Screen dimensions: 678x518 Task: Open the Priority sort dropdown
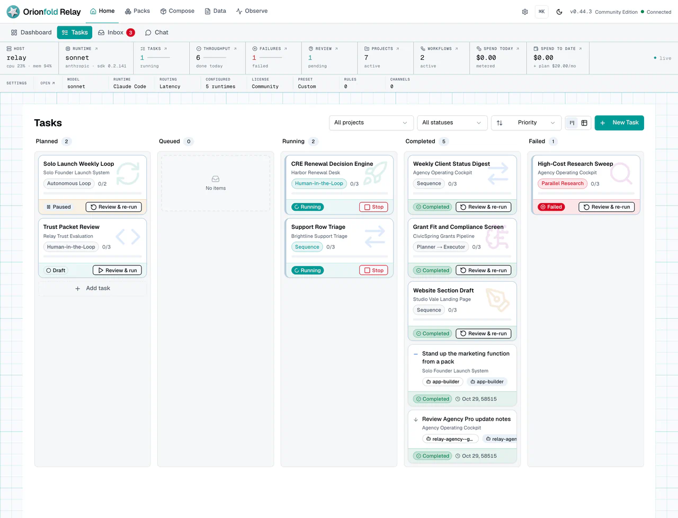[527, 123]
